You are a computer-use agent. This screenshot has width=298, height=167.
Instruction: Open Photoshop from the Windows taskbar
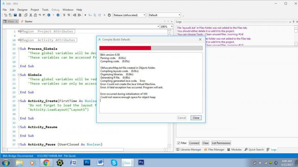click(x=86, y=163)
